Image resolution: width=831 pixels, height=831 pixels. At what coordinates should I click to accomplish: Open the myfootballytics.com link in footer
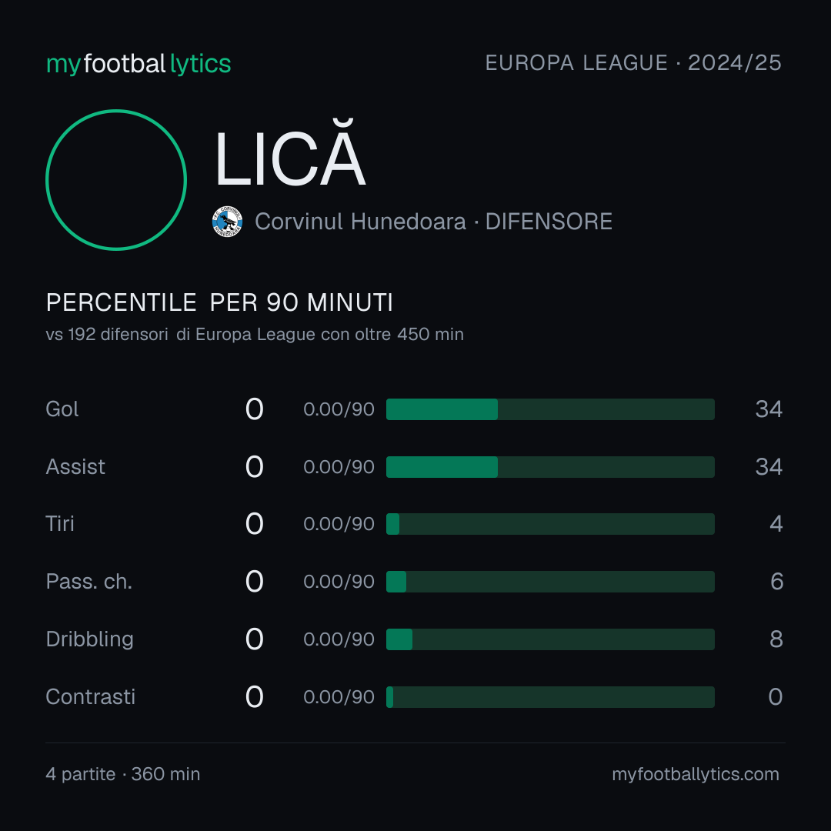(696, 774)
